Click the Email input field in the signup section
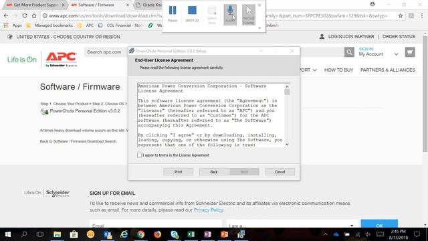This screenshot has width=428, height=241. (156, 224)
